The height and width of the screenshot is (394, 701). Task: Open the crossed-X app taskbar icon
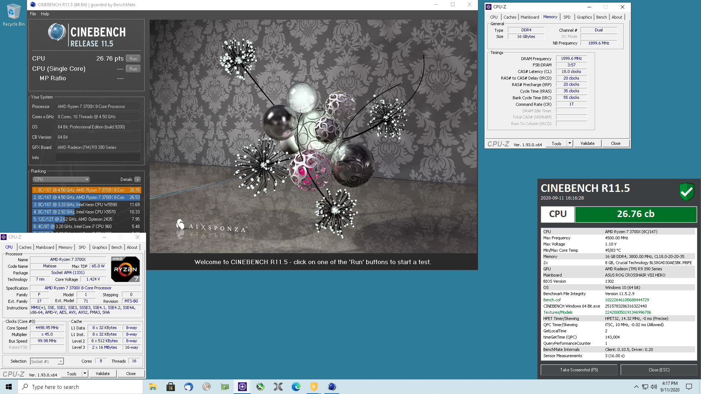click(278, 387)
